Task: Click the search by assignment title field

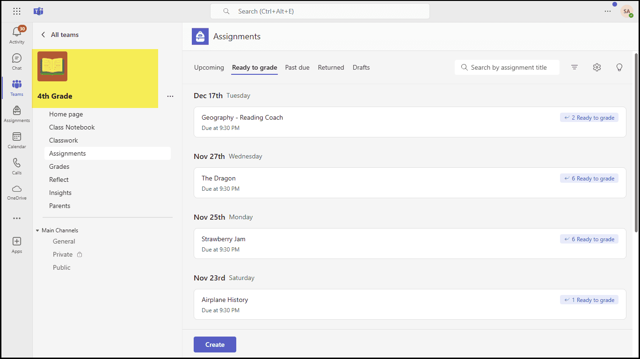Action: 507,67
